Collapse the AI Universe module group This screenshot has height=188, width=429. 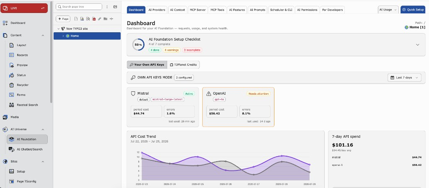43,129
